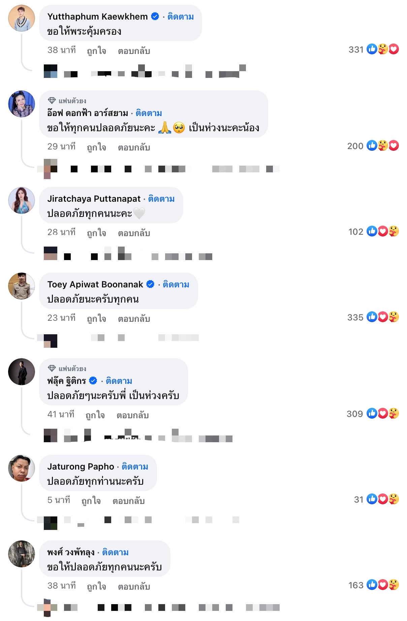View reaction icons next to 200 count

coord(383,146)
